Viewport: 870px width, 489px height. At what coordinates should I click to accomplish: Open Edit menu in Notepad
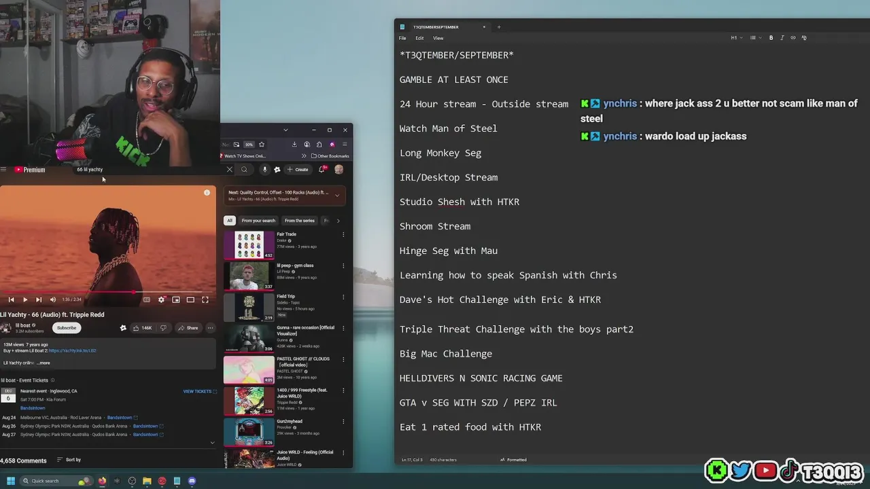(x=419, y=38)
